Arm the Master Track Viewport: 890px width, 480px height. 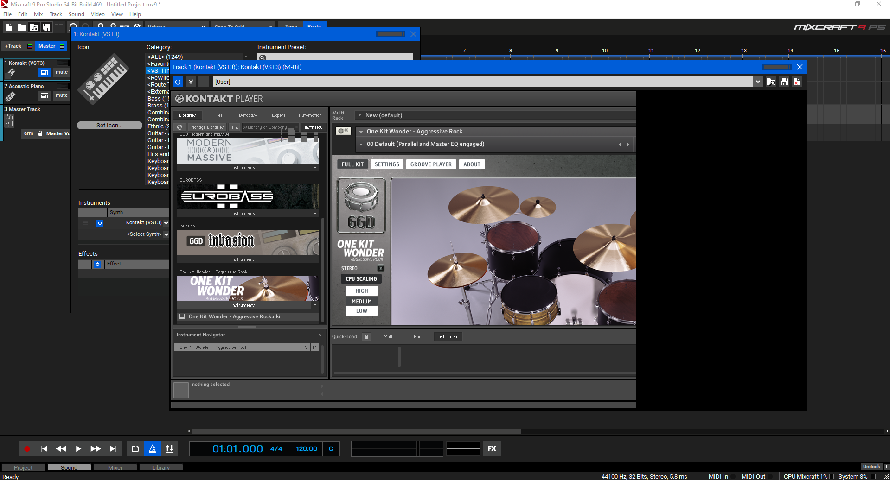tap(29, 133)
